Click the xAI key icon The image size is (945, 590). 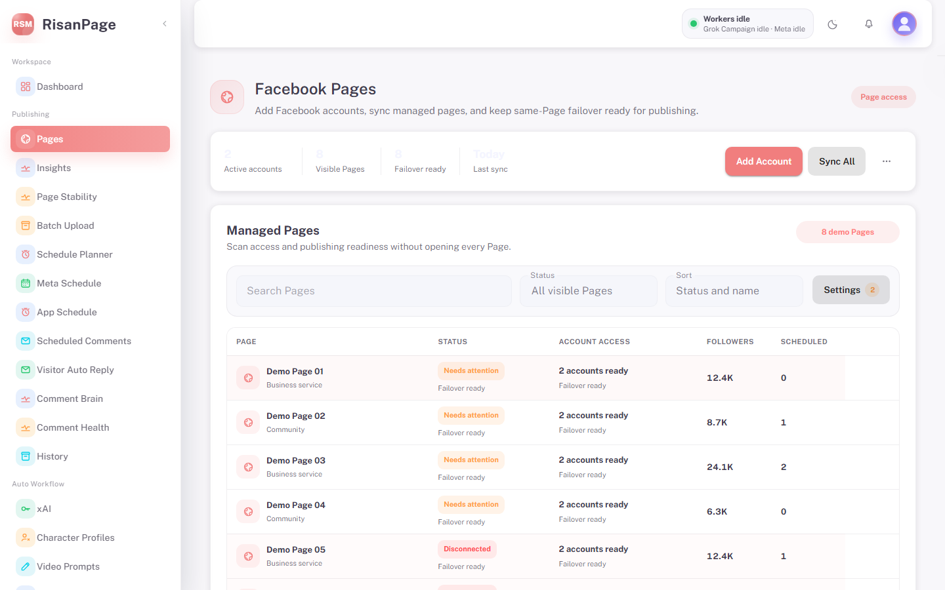pyautogui.click(x=26, y=509)
